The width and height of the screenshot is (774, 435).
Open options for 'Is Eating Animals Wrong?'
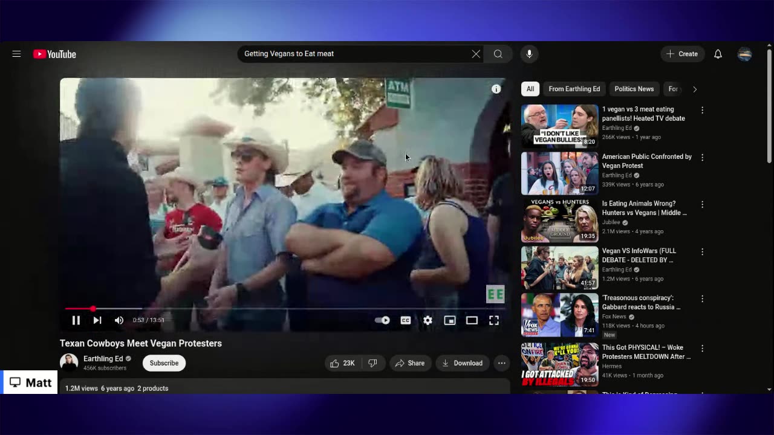pyautogui.click(x=702, y=204)
